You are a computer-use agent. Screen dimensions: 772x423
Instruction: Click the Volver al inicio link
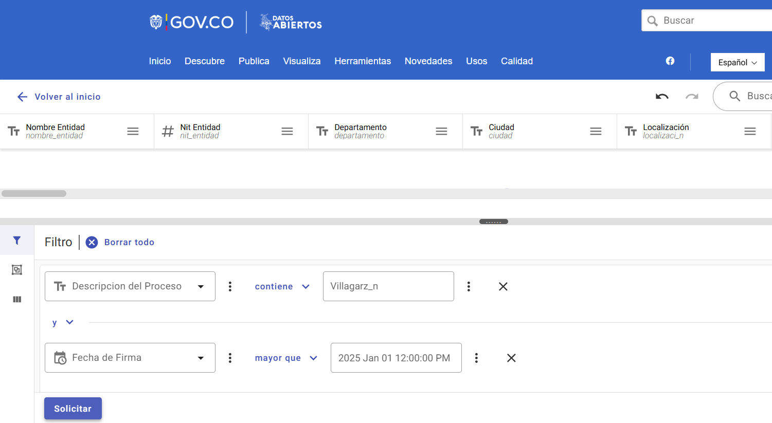tap(59, 97)
